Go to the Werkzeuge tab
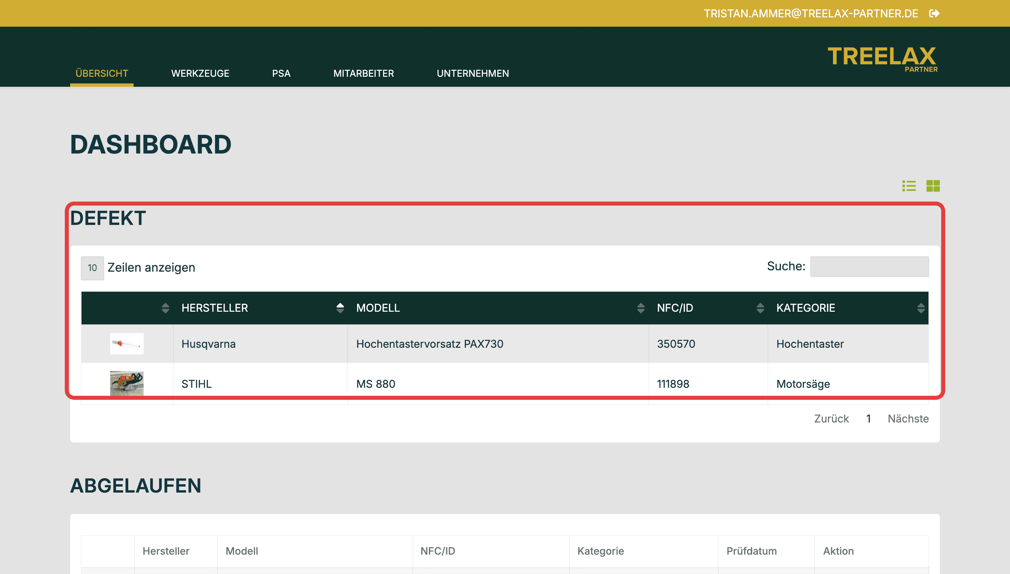This screenshot has width=1010, height=574. pyautogui.click(x=200, y=73)
